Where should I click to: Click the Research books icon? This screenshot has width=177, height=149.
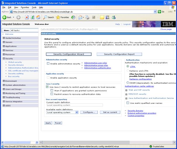coord(107,17)
